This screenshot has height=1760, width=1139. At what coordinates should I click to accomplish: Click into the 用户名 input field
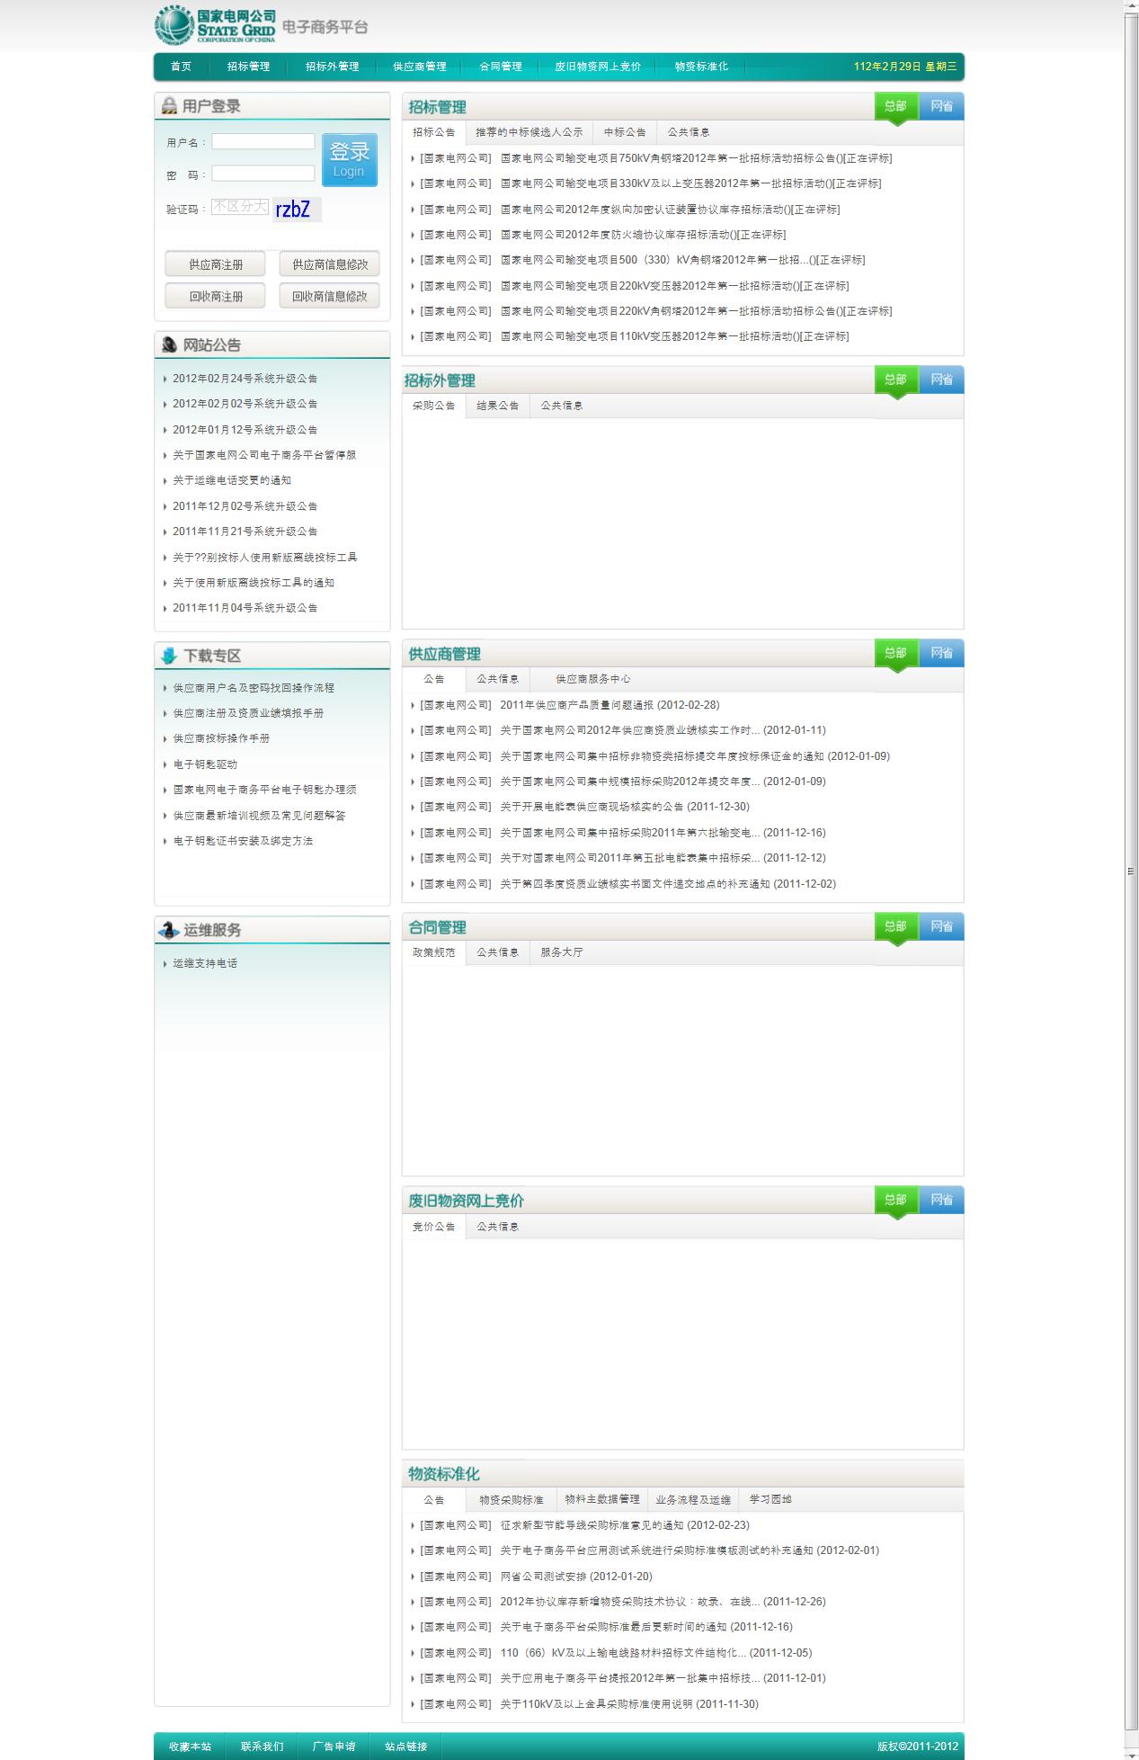coord(263,142)
